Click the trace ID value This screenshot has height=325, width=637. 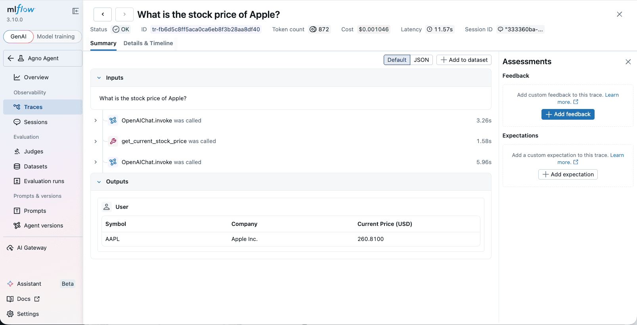click(x=206, y=29)
